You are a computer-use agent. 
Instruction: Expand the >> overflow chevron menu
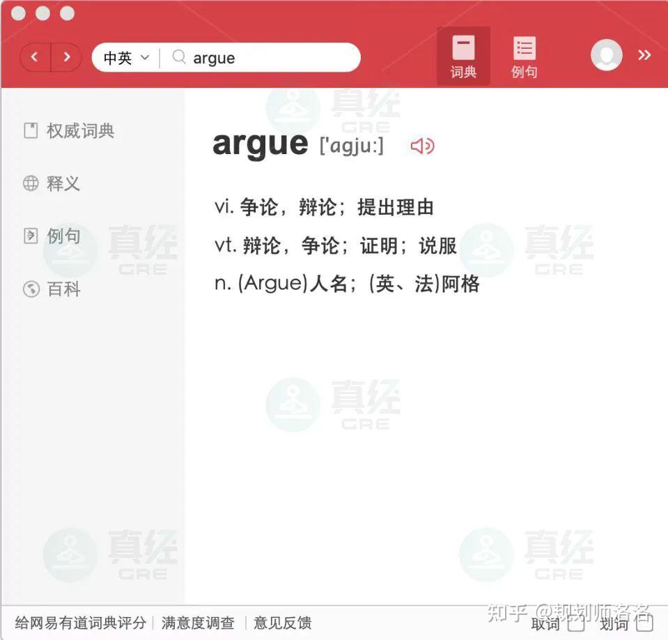[644, 55]
